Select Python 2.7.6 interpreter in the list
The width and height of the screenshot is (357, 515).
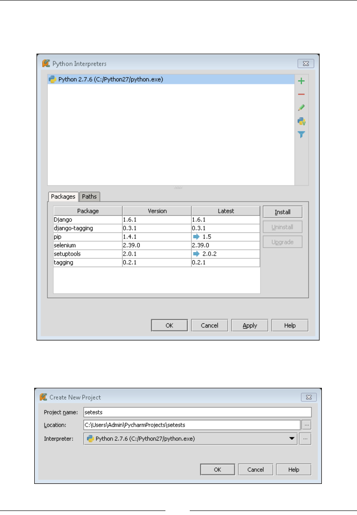pos(171,79)
